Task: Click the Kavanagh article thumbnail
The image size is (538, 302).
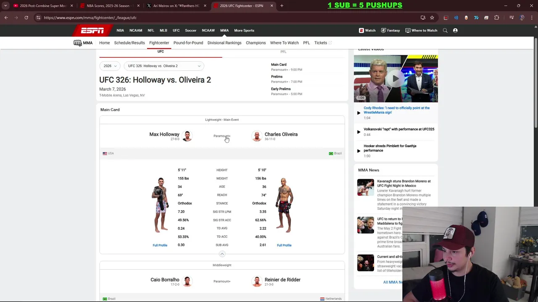Action: coord(366,187)
